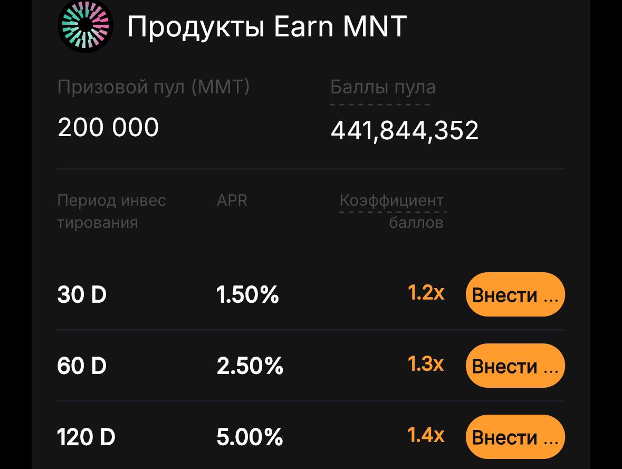Click the 1.2x points multiplier
The image size is (622, 469).
pos(426,292)
